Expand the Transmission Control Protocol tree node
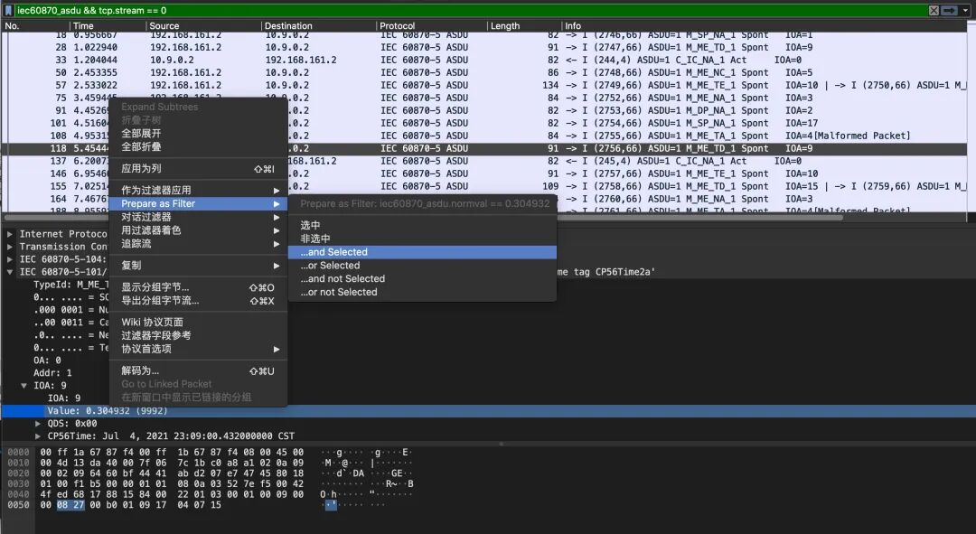This screenshot has height=534, width=976. (9, 247)
